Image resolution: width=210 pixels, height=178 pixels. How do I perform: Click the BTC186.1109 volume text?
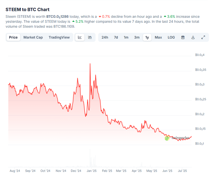tap(64, 26)
